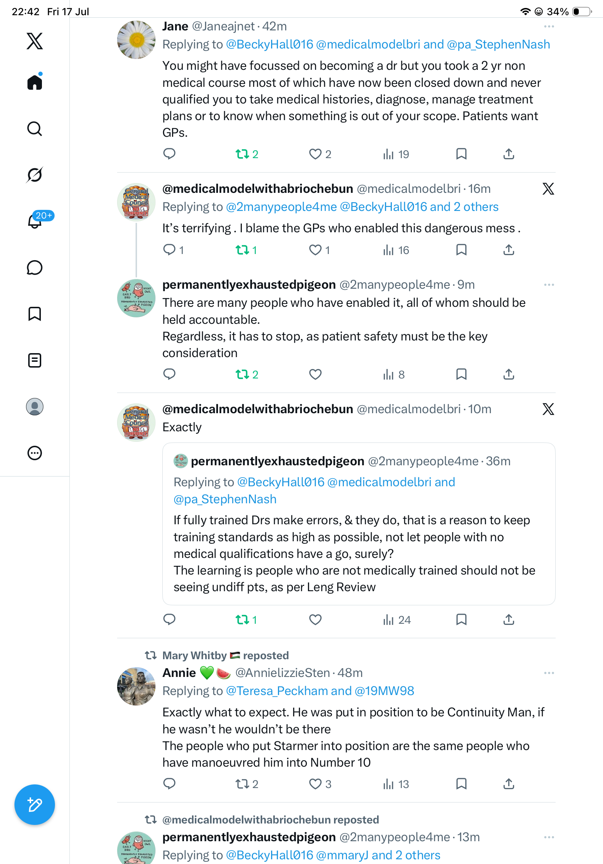Open sidebar bookmarks icon
This screenshot has height=864, width=603.
[35, 314]
